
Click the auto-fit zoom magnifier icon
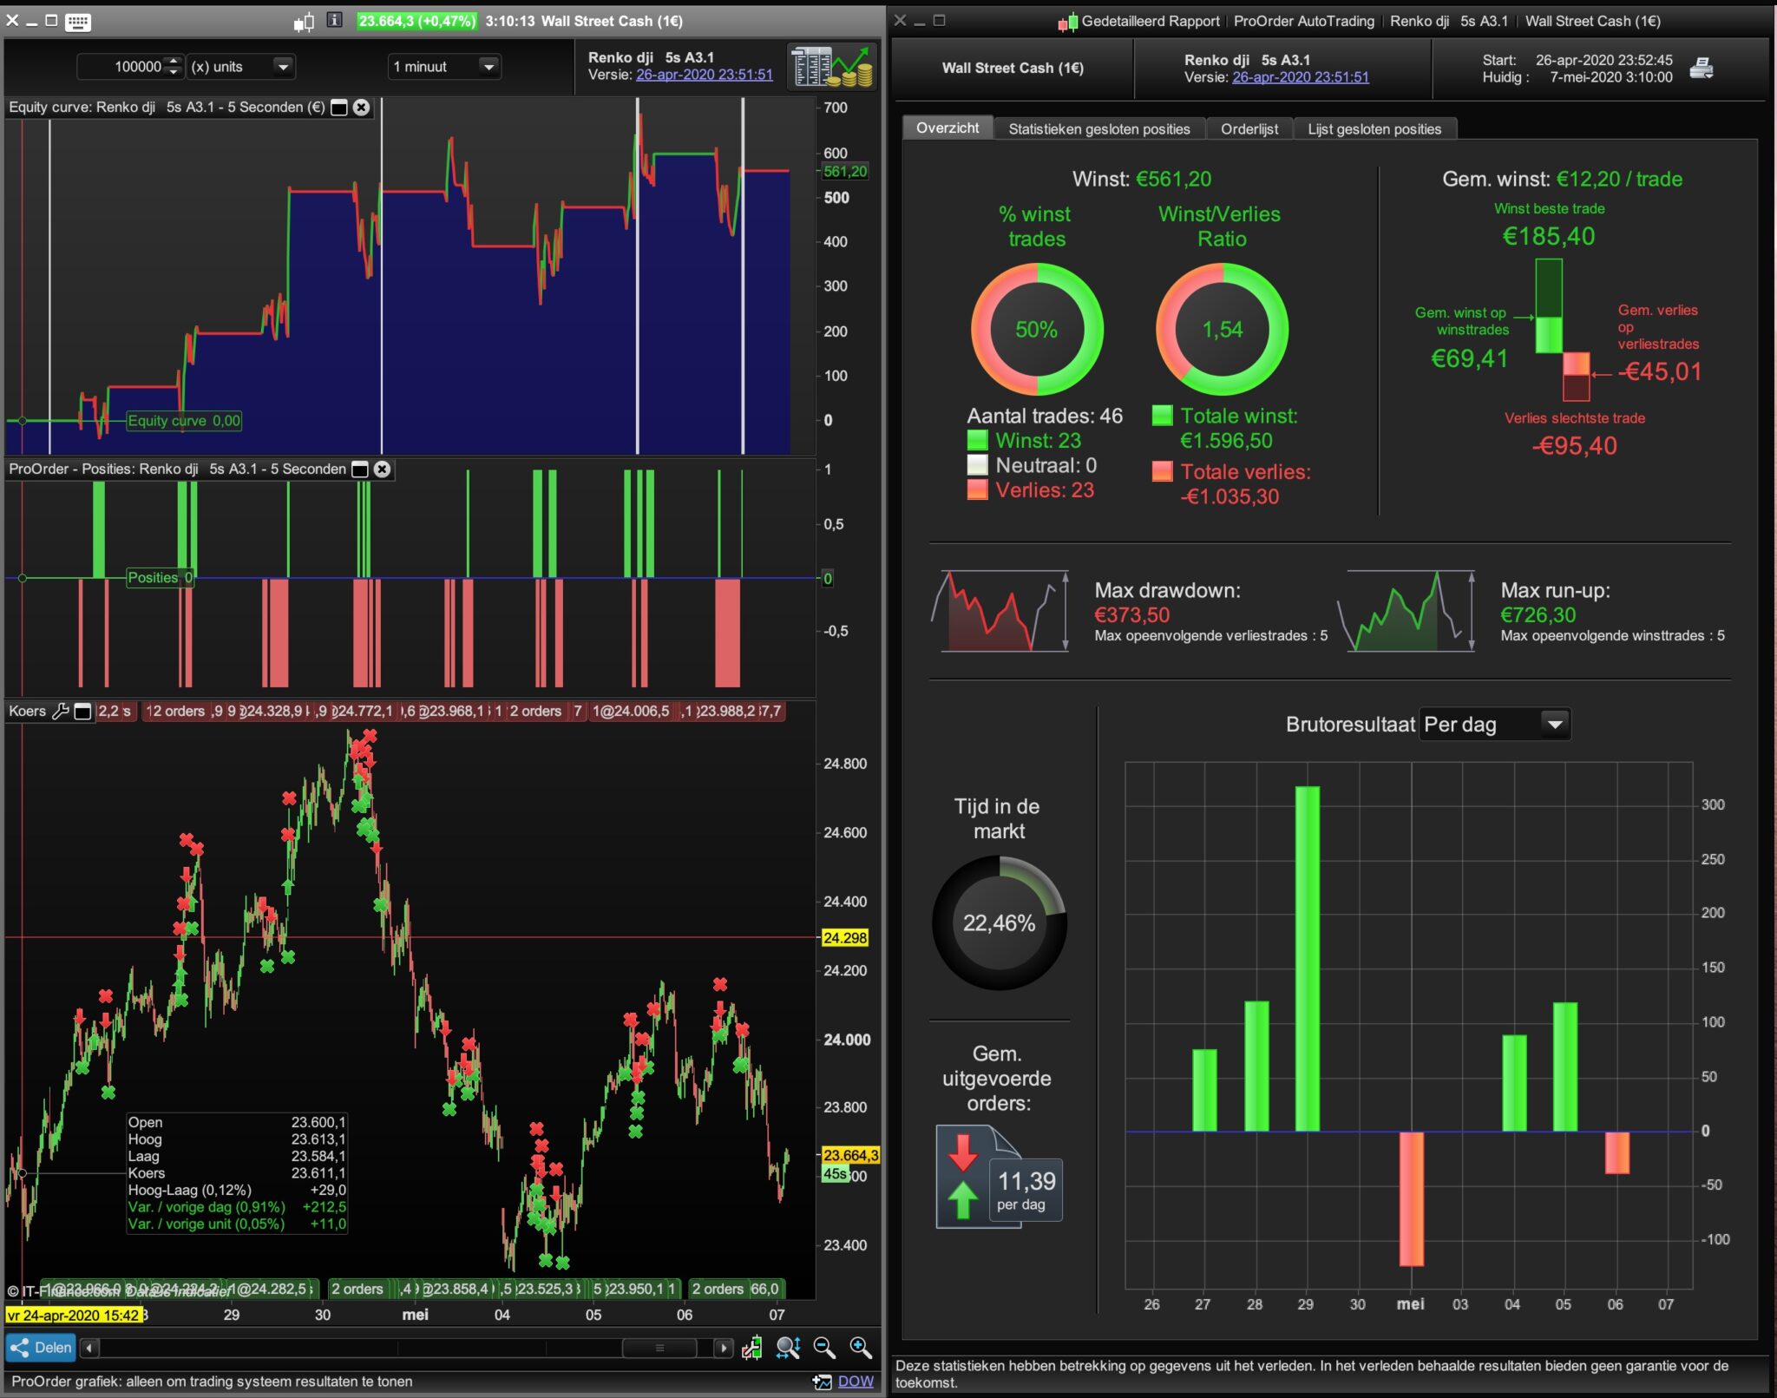click(x=788, y=1348)
